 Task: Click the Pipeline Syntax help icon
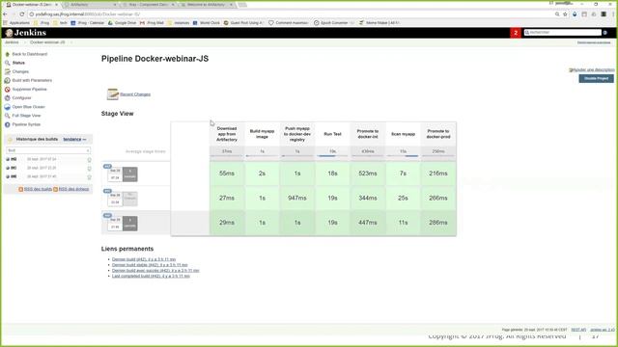coord(7,124)
